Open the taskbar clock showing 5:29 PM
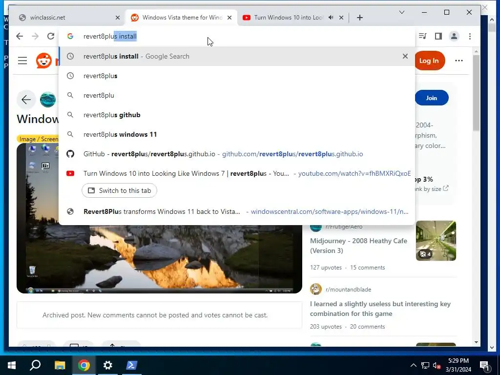This screenshot has height=375, width=500. tap(458, 365)
